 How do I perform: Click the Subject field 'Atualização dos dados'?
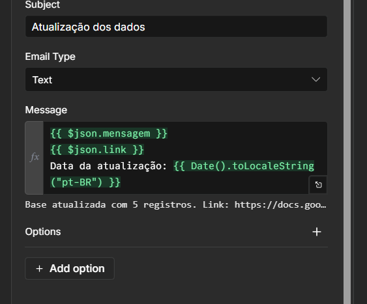coord(176,27)
